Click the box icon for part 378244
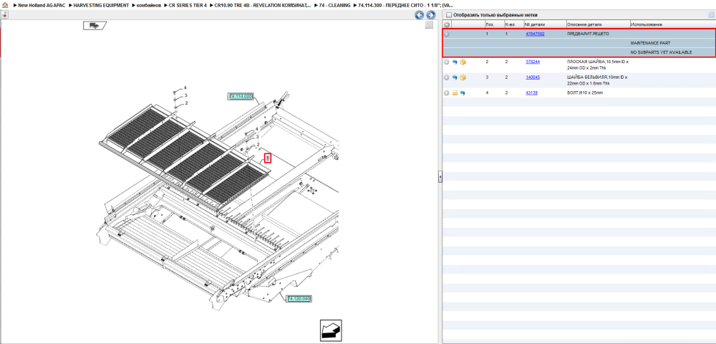Image resolution: width=716 pixels, height=344 pixels. (463, 62)
